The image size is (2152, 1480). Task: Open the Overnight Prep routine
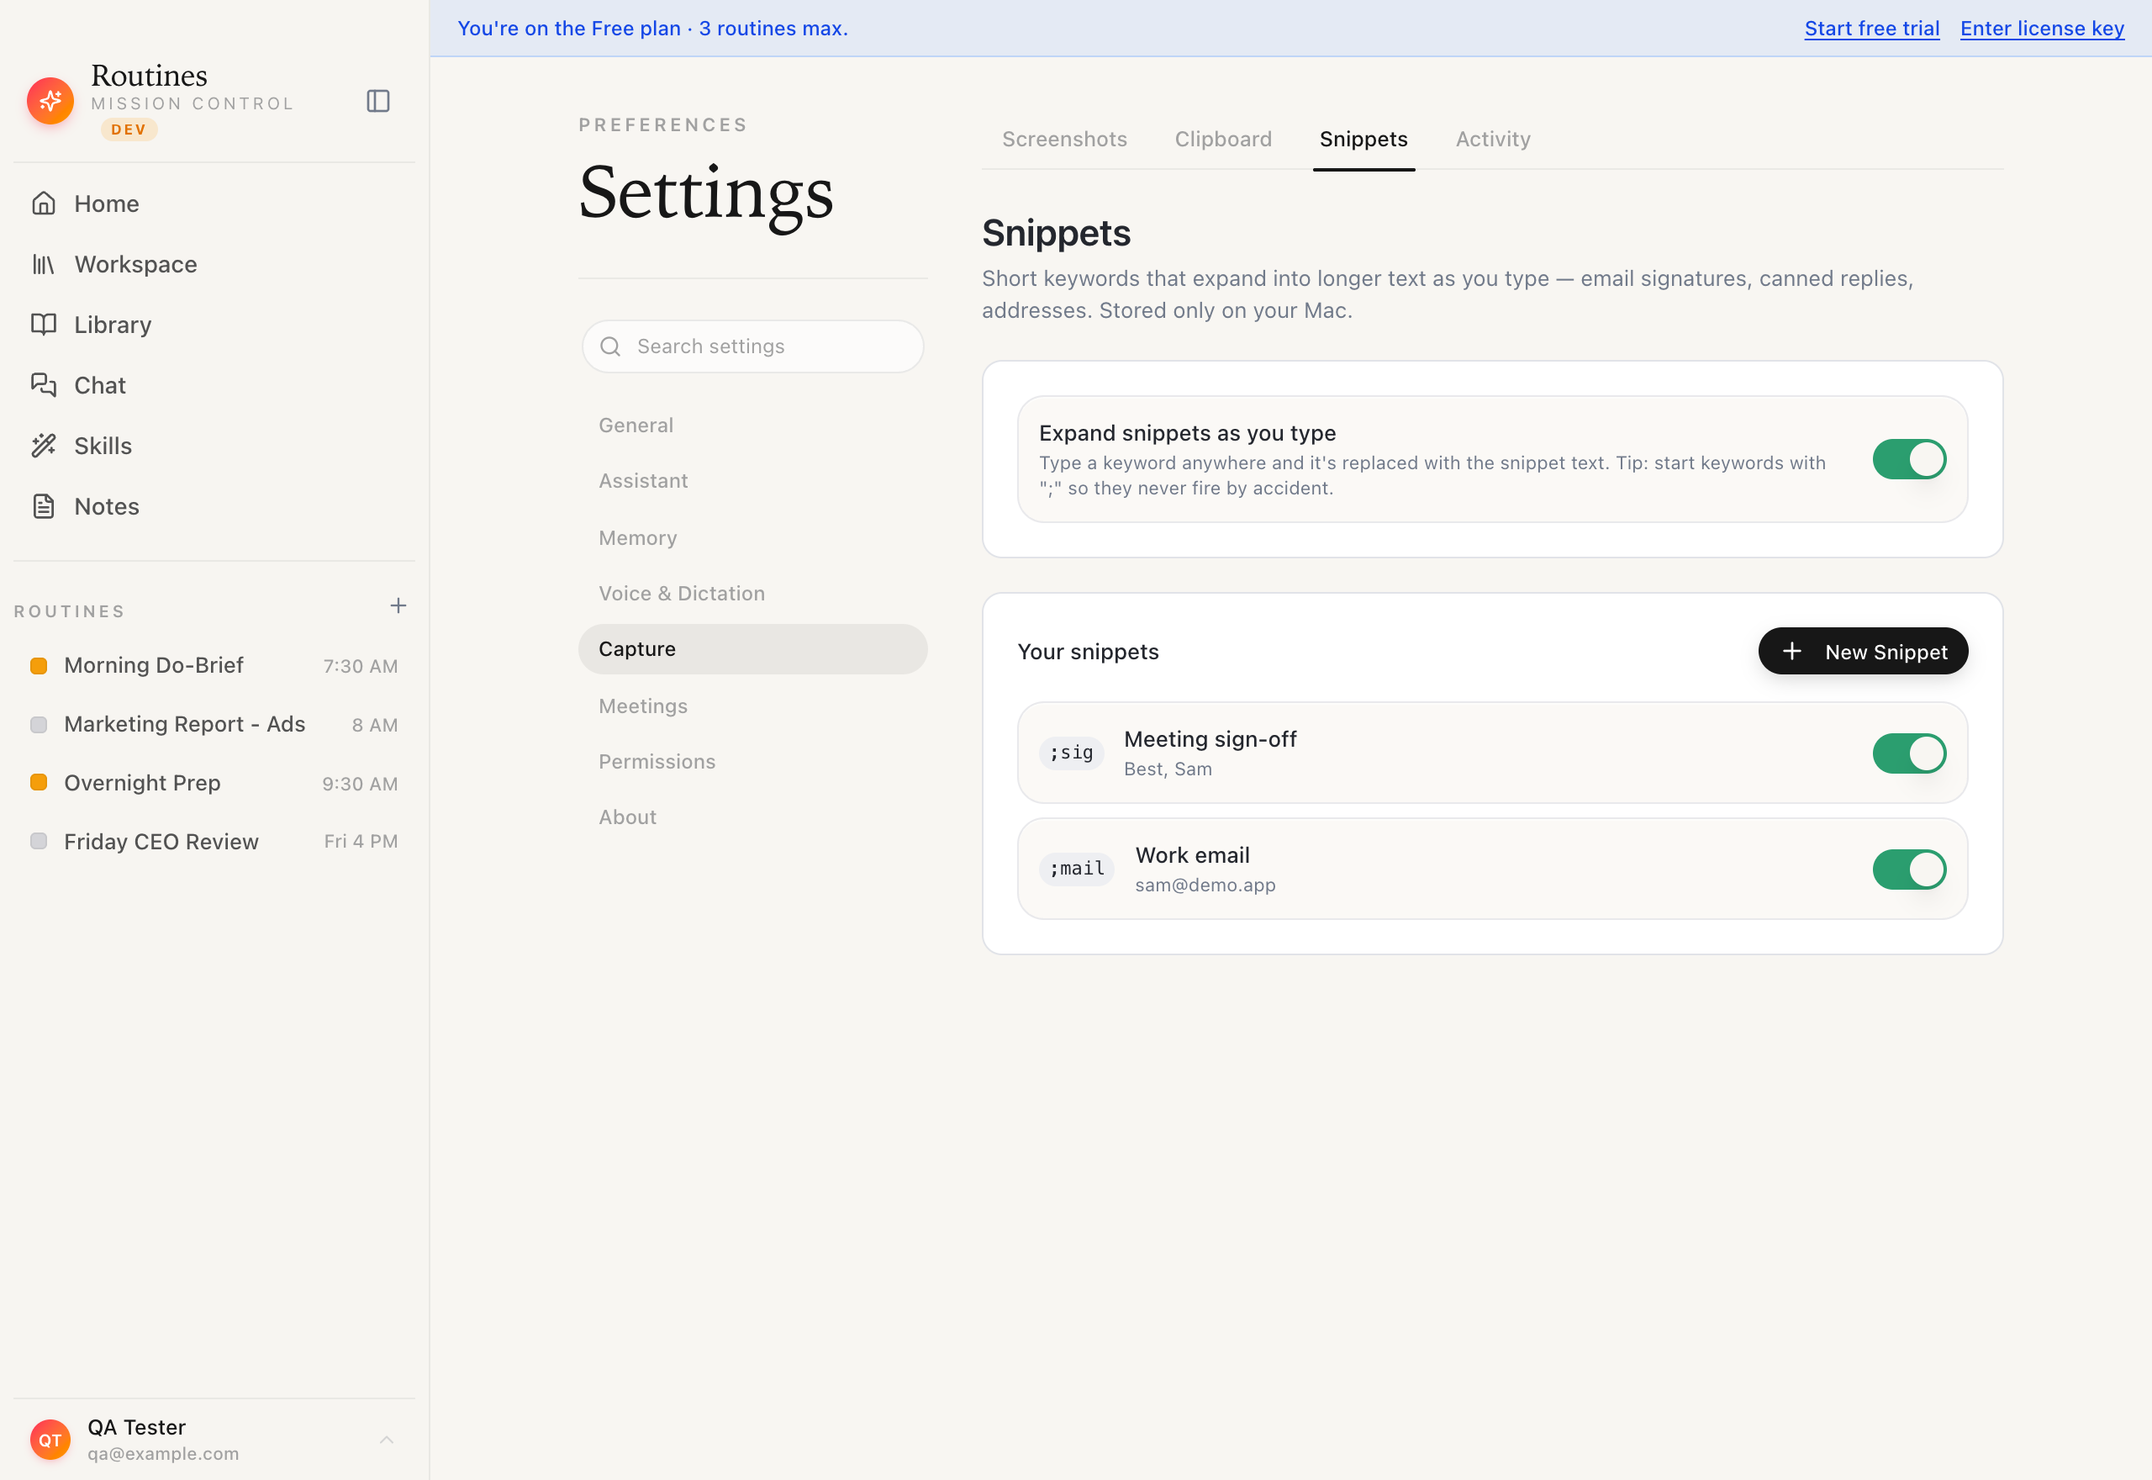(x=214, y=783)
